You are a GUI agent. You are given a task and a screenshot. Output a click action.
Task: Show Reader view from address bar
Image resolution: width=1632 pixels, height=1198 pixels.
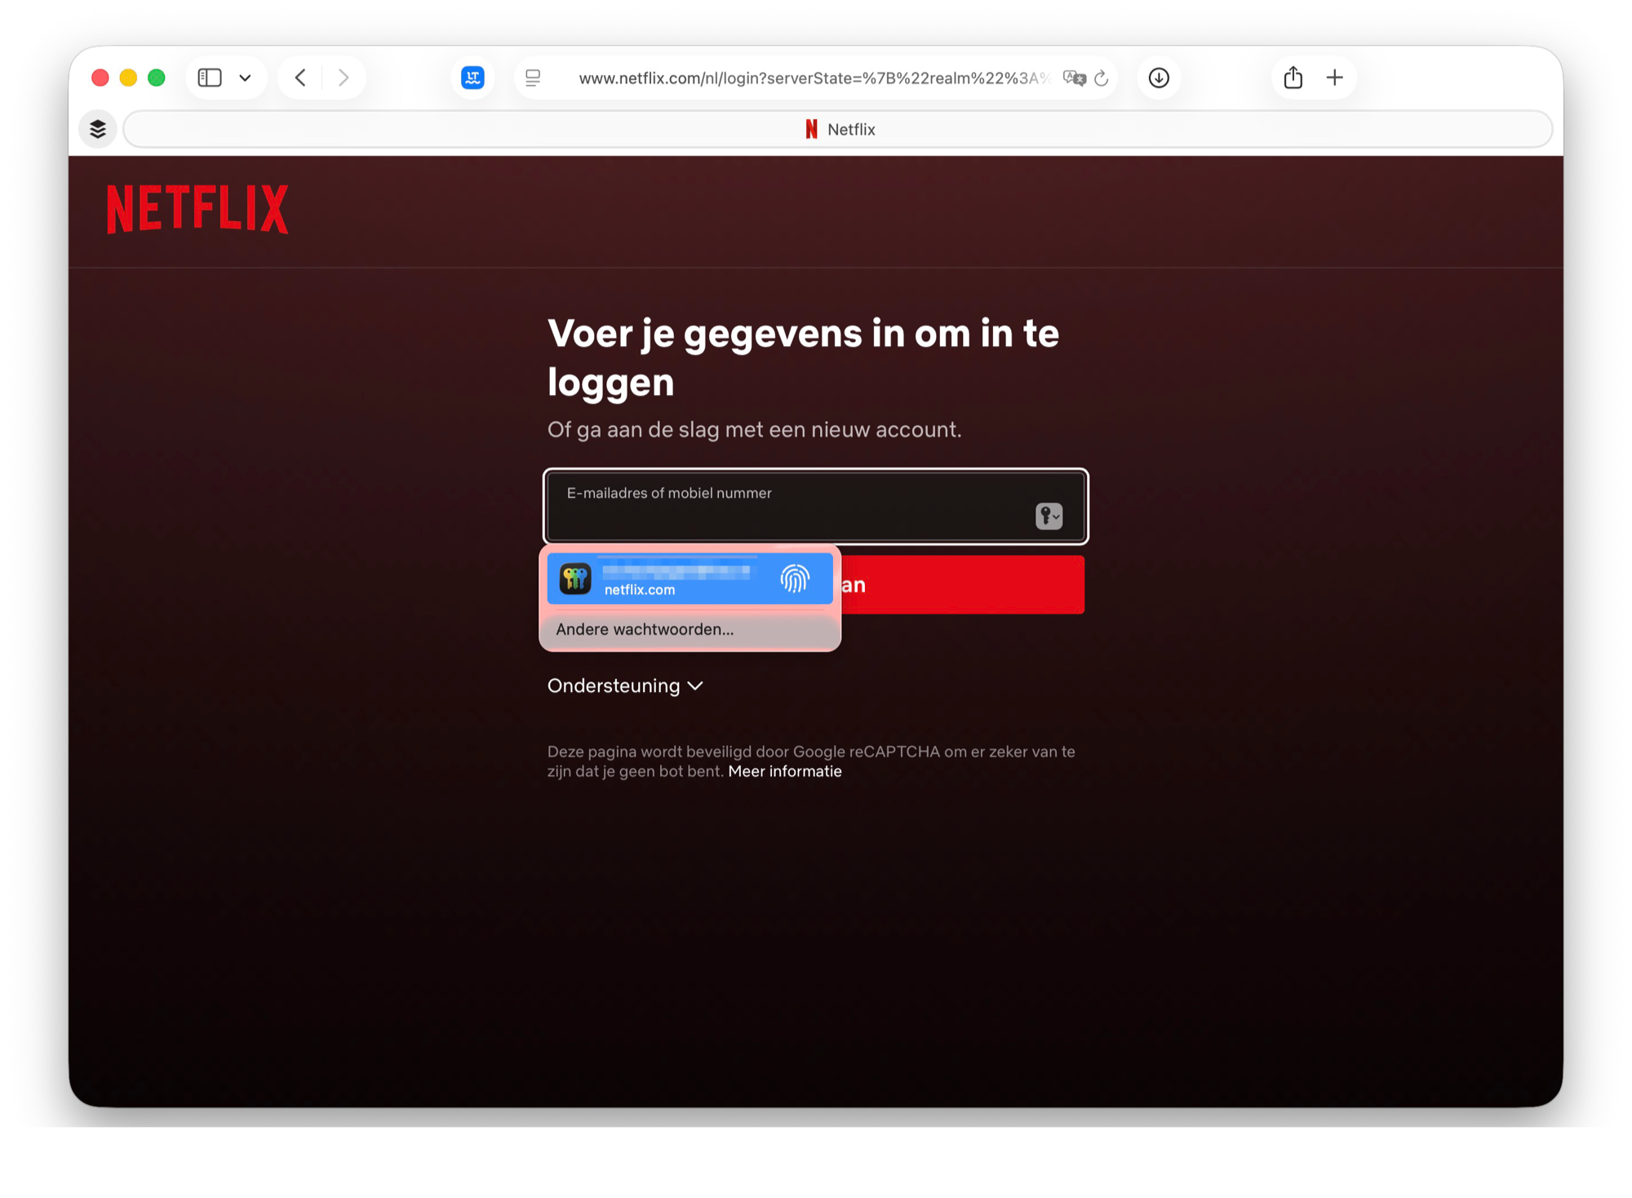(533, 78)
